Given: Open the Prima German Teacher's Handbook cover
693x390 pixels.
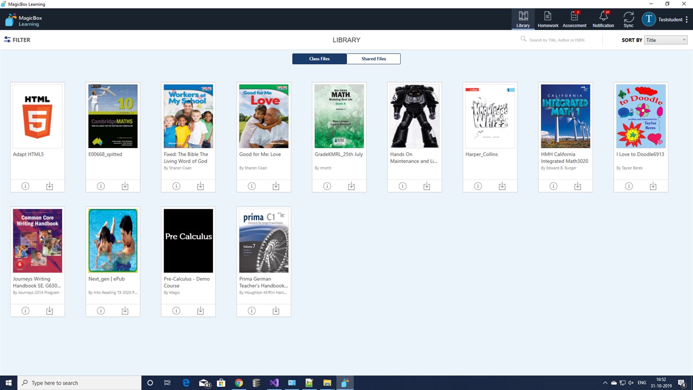Looking at the screenshot, I should 263,240.
